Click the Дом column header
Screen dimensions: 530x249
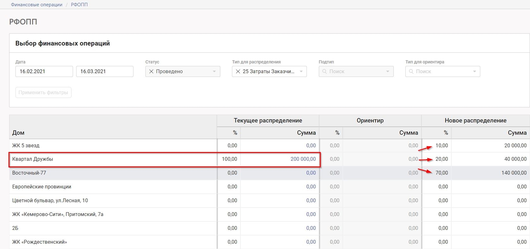pos(18,133)
